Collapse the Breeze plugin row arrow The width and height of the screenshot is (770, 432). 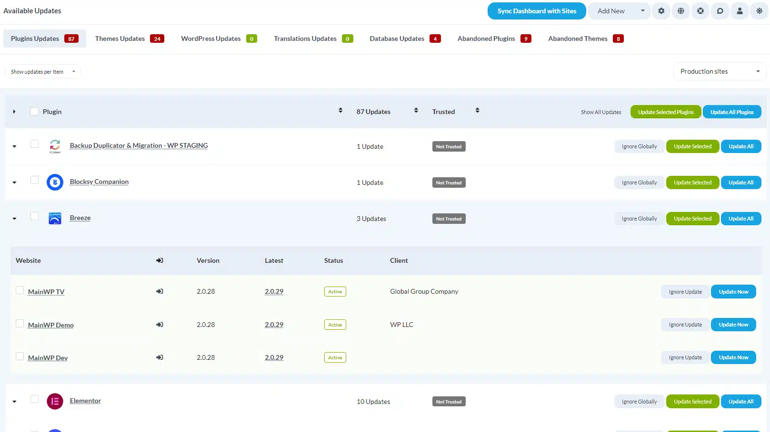(x=14, y=219)
